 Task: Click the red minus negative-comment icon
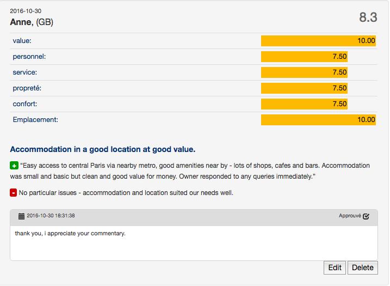14,193
